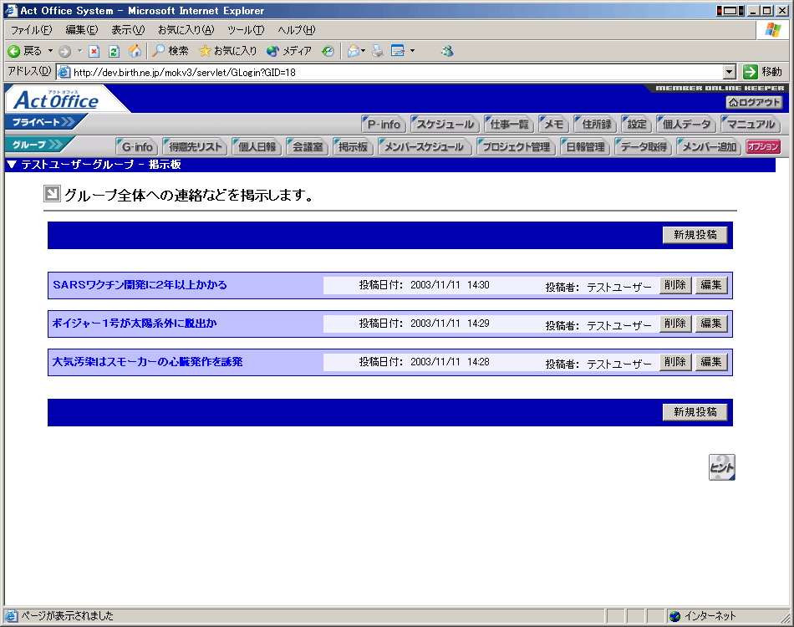Click the Act Office logo
Screen dimensions: 794x627
[57, 100]
